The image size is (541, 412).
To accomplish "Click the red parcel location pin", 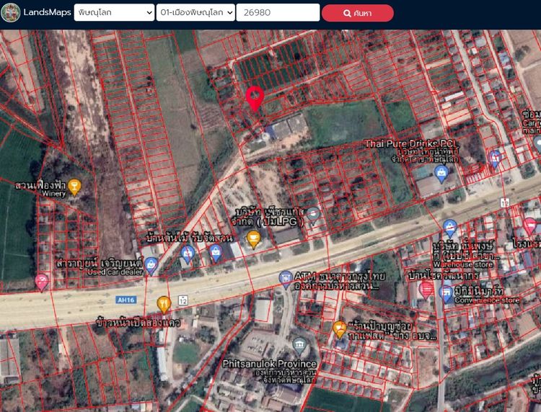I will pyautogui.click(x=255, y=99).
